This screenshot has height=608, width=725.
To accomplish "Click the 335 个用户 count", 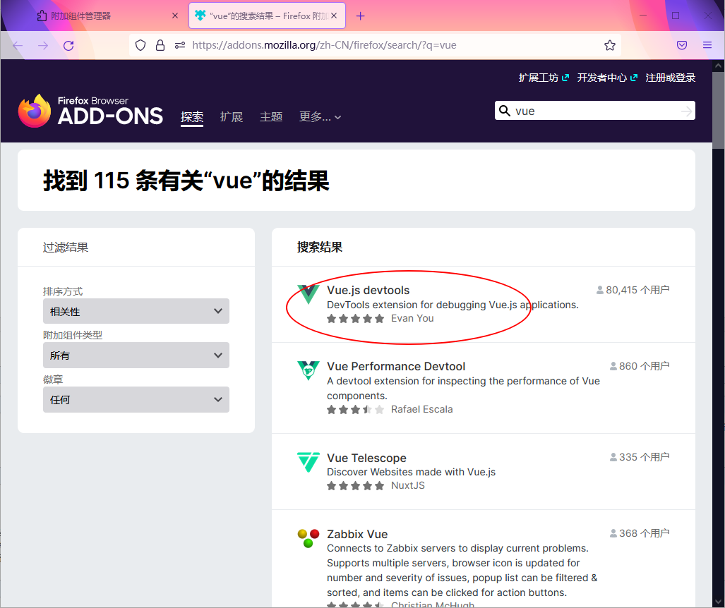I will [640, 457].
